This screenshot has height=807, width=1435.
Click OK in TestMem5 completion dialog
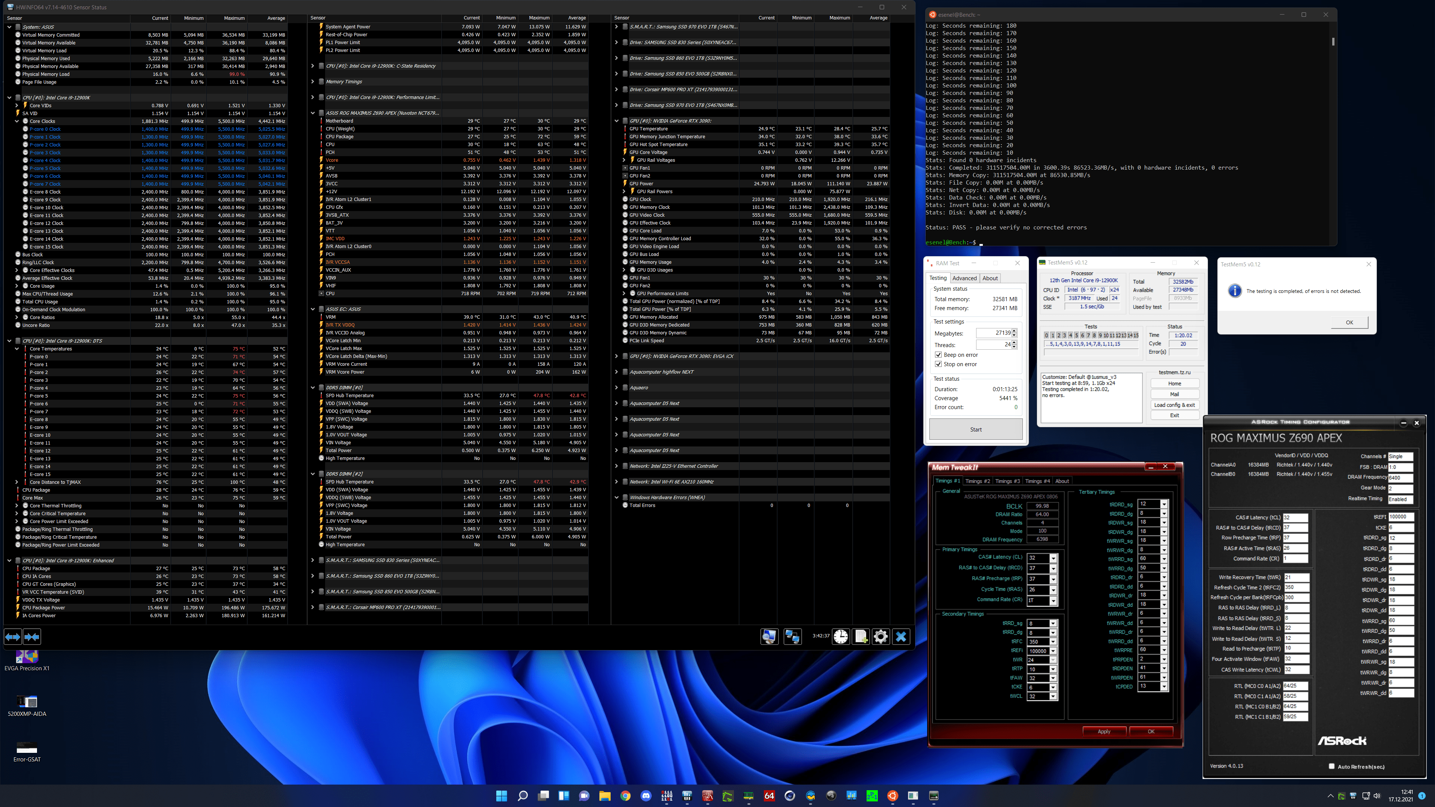pos(1349,322)
